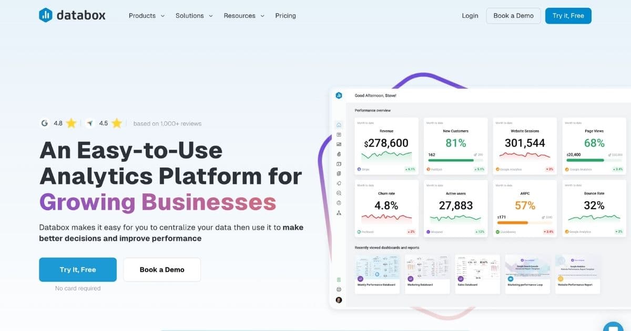Click the Bounce Rate green sparkline chart
Screen dimensions: 631x331
pyautogui.click(x=594, y=218)
